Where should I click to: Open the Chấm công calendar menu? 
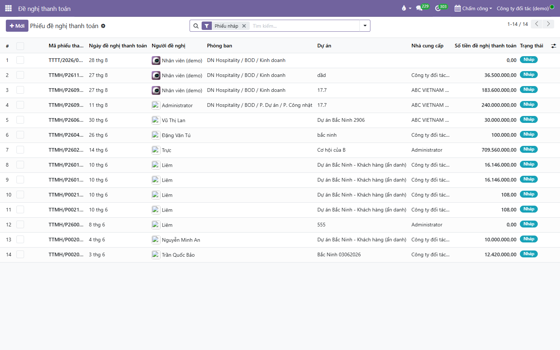coord(473,8)
